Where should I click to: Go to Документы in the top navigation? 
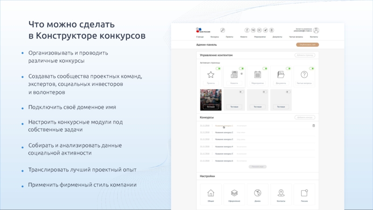[277, 37]
